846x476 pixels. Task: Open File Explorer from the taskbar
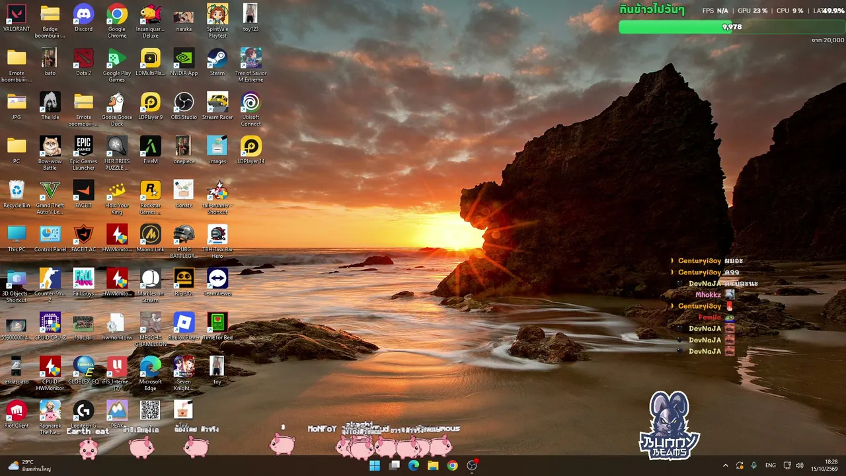(433, 465)
